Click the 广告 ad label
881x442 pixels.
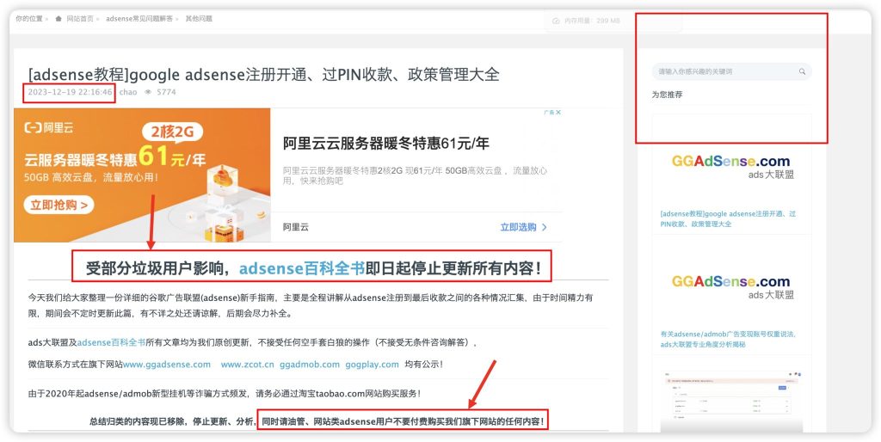click(x=549, y=113)
